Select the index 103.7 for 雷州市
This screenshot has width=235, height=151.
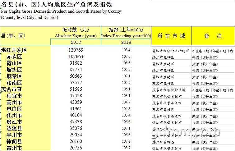pyautogui.click(x=126, y=148)
